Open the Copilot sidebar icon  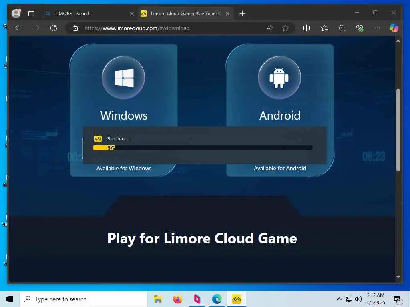(394, 28)
